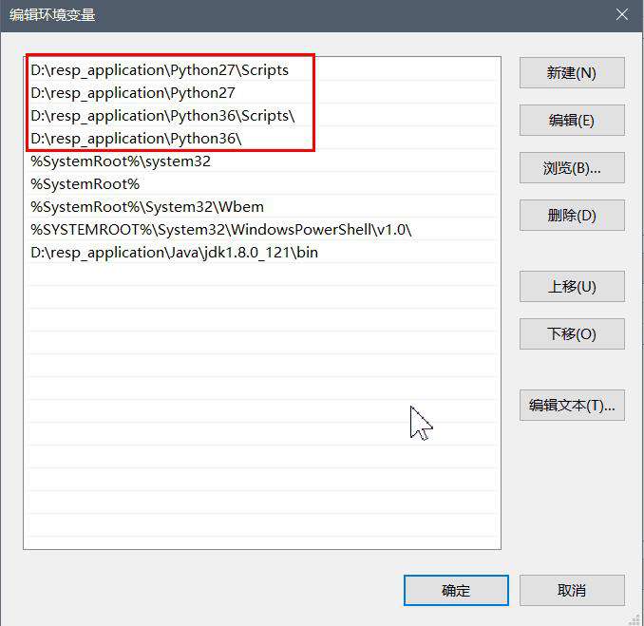The height and width of the screenshot is (626, 644).
Task: Select the Python27\Scripts path entry
Action: tap(262, 70)
